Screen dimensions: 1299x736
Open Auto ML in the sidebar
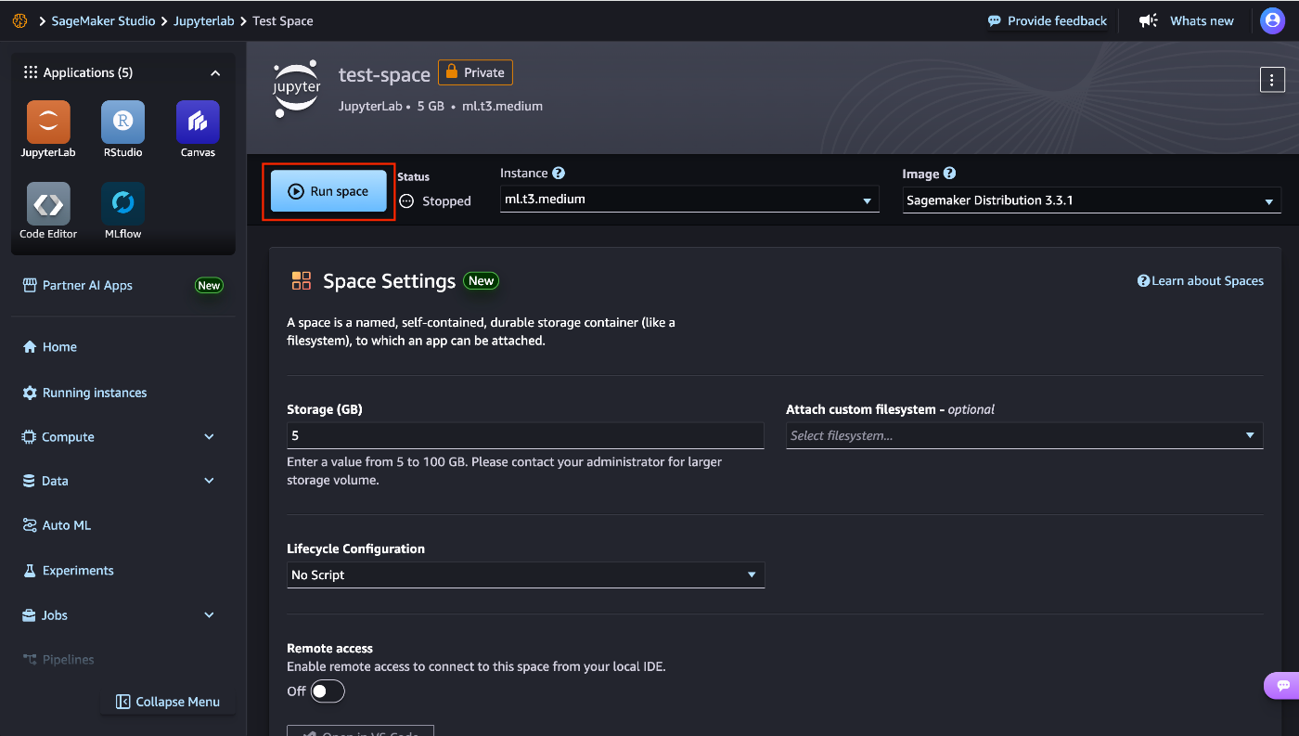(x=56, y=525)
